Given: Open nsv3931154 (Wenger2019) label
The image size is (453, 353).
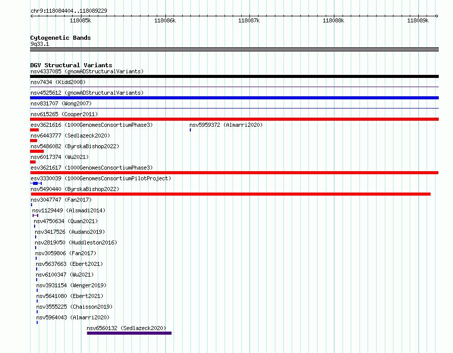Looking at the screenshot, I should 71,285.
